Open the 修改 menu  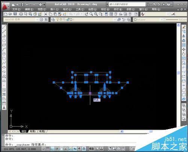(118, 9)
